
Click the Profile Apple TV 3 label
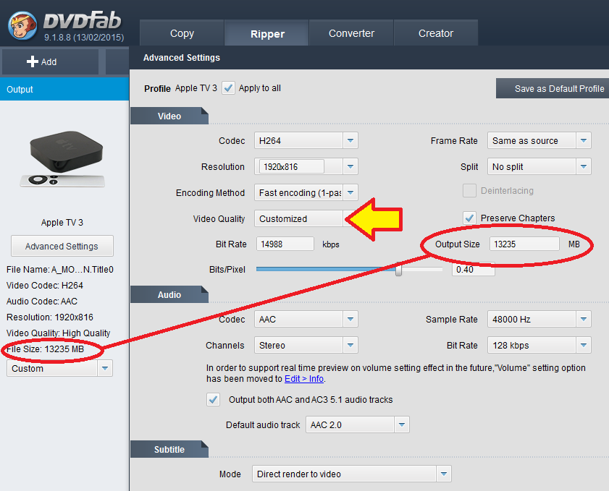click(180, 88)
